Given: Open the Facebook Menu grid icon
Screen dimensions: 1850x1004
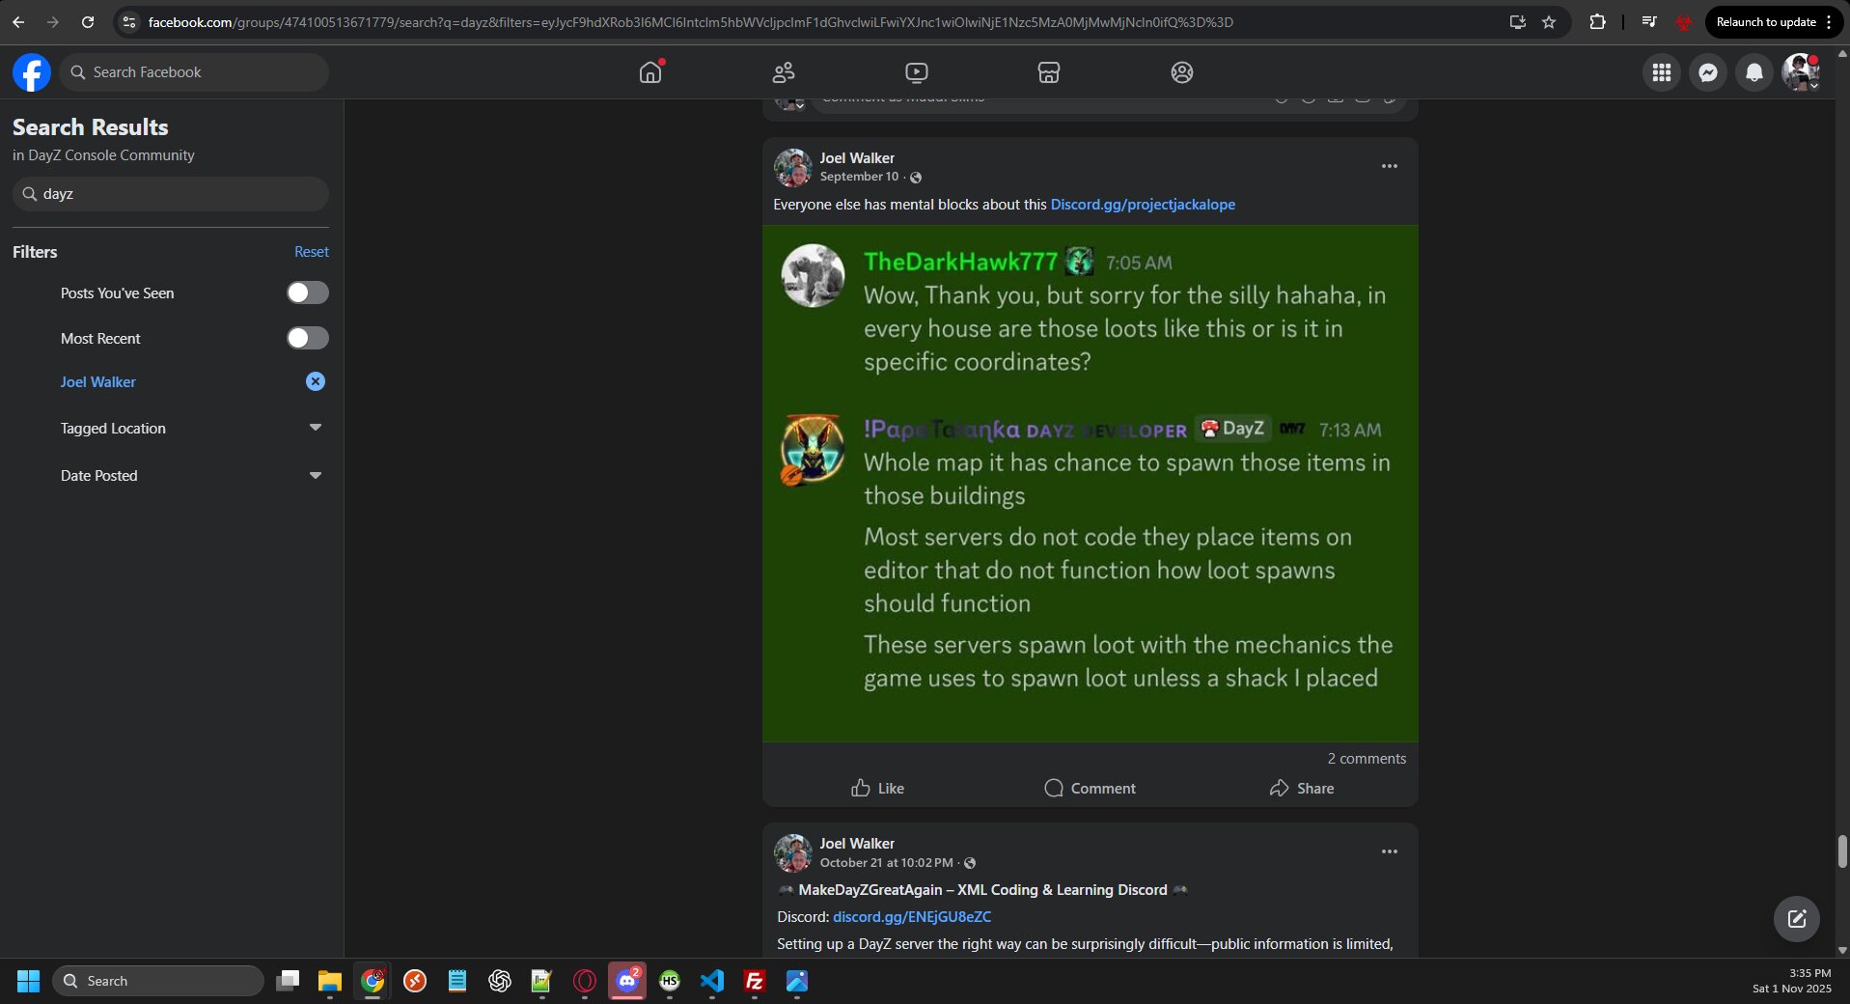Looking at the screenshot, I should point(1662,72).
